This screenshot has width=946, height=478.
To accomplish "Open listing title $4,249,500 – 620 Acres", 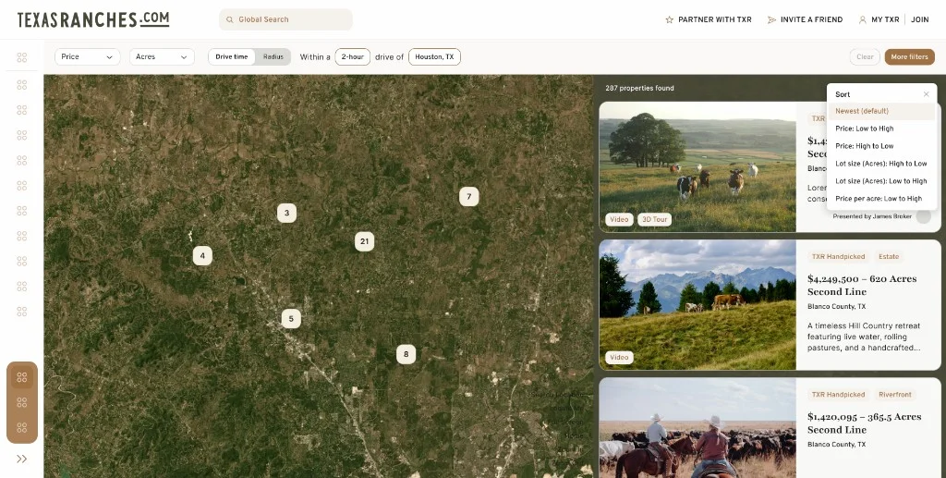I will click(862, 285).
